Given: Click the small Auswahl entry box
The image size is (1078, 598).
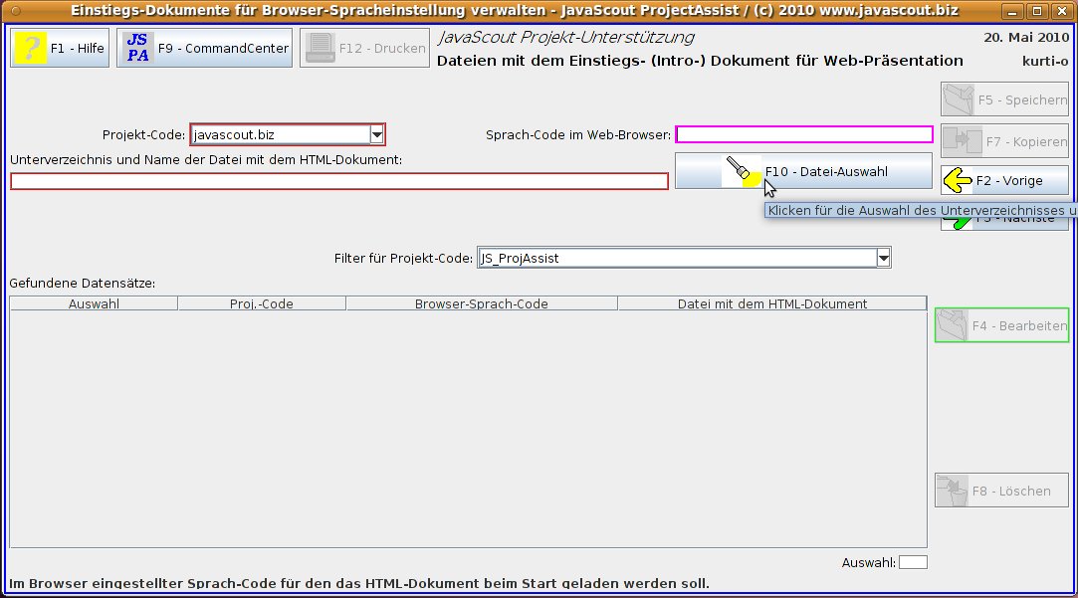Looking at the screenshot, I should point(913,562).
